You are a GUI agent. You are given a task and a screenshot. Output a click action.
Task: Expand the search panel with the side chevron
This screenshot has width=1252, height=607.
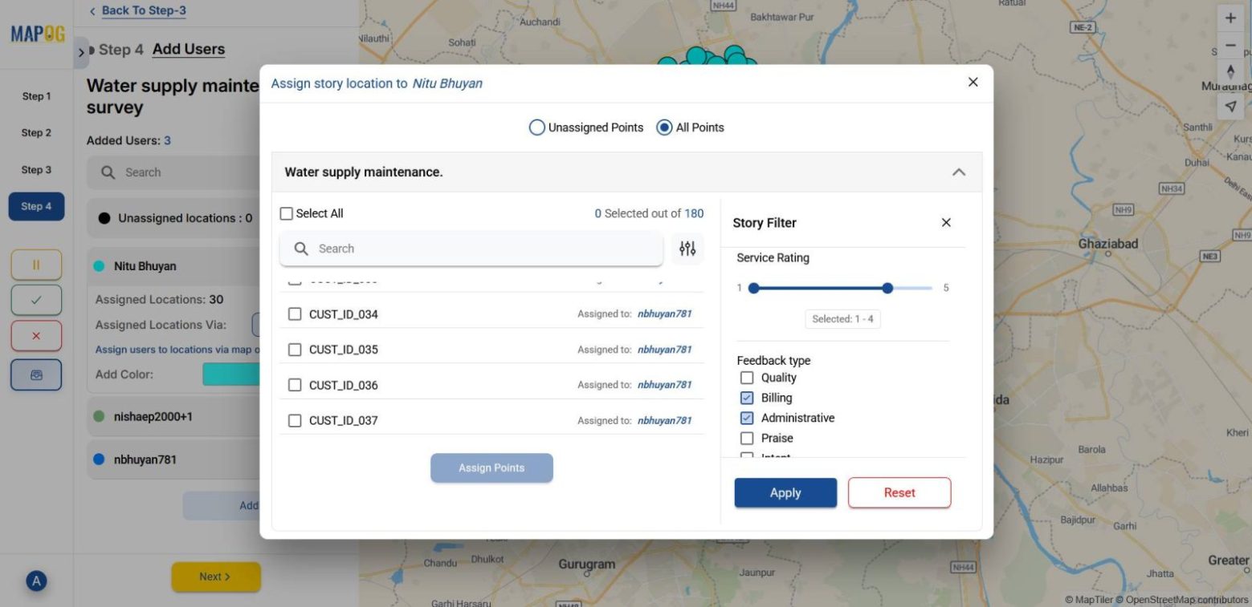(x=81, y=51)
